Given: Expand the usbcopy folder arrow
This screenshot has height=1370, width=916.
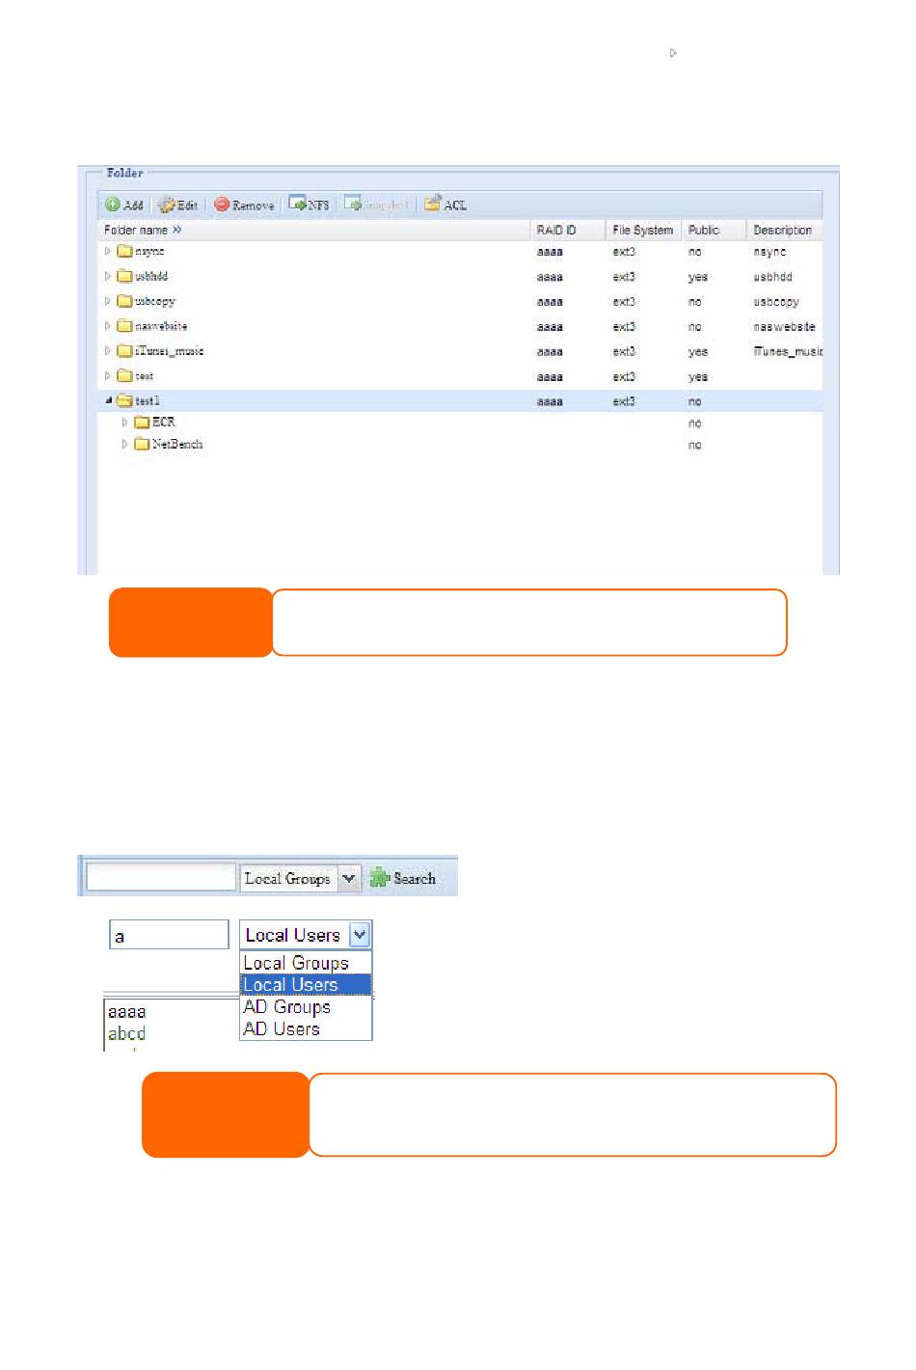Looking at the screenshot, I should tap(108, 301).
